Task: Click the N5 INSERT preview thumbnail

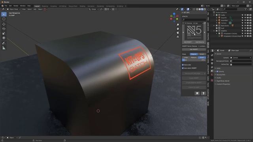Action: (194, 32)
